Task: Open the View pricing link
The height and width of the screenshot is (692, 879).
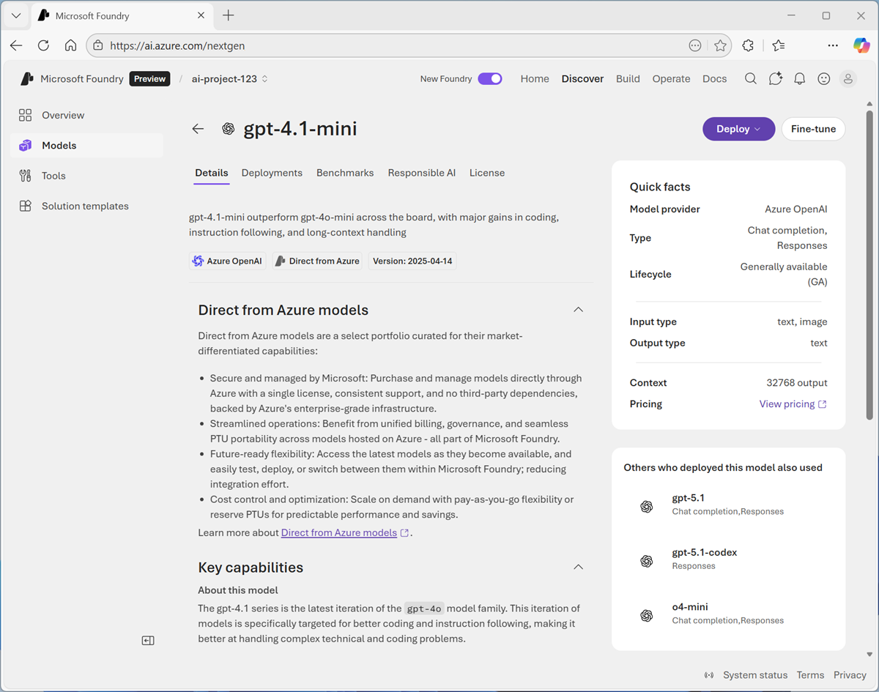Action: [787, 403]
